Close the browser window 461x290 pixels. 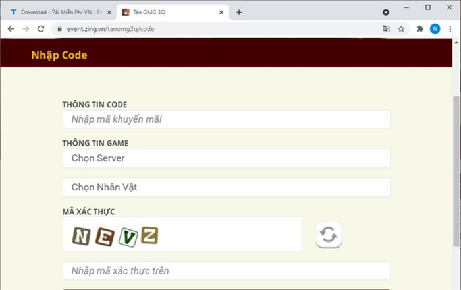450,7
